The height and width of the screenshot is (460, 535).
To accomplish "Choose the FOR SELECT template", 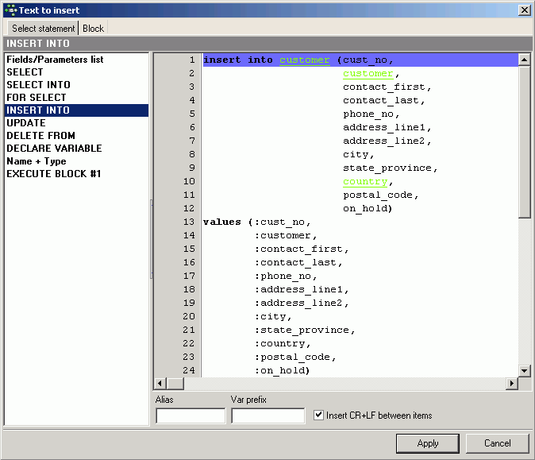I will tap(76, 98).
